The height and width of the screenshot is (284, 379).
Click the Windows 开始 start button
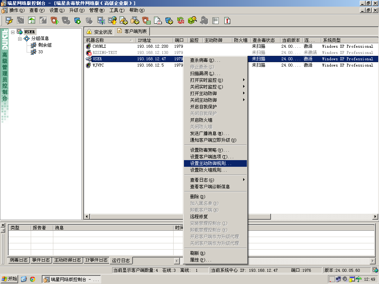pyautogui.click(x=9, y=279)
